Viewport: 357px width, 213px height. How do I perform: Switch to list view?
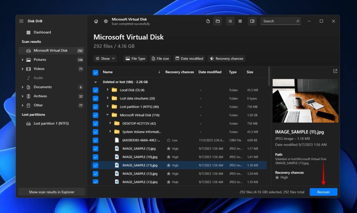point(230,21)
